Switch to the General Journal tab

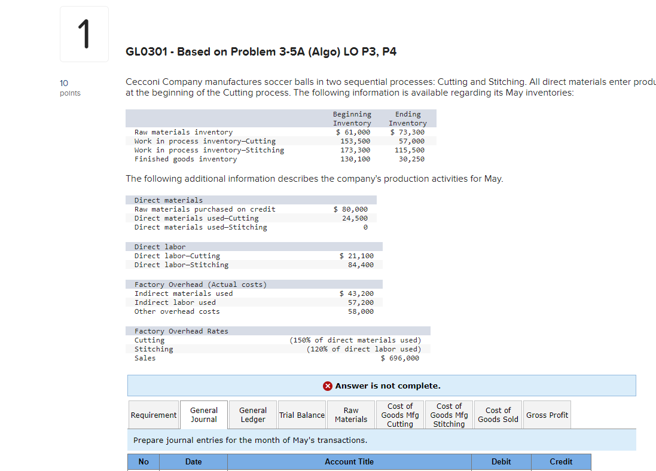coord(204,414)
